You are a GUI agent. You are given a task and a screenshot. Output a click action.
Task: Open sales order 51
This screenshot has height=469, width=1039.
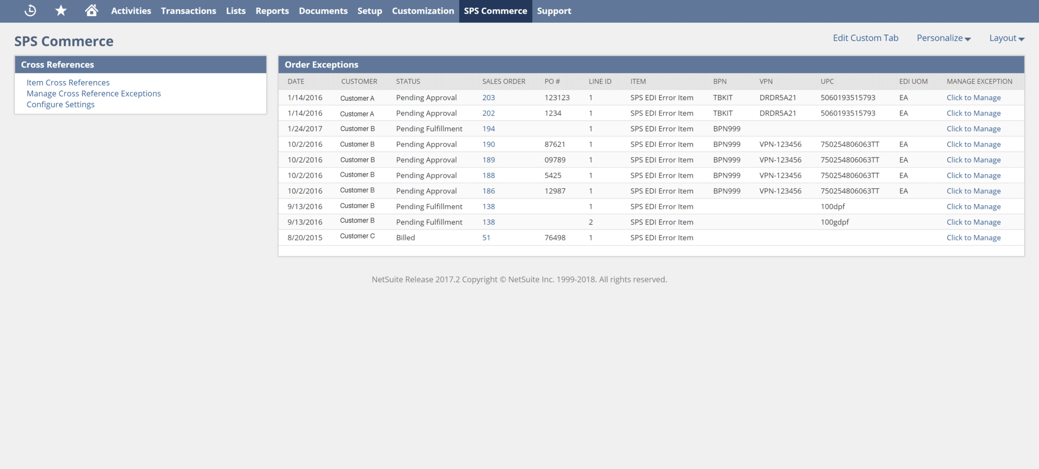(x=486, y=238)
